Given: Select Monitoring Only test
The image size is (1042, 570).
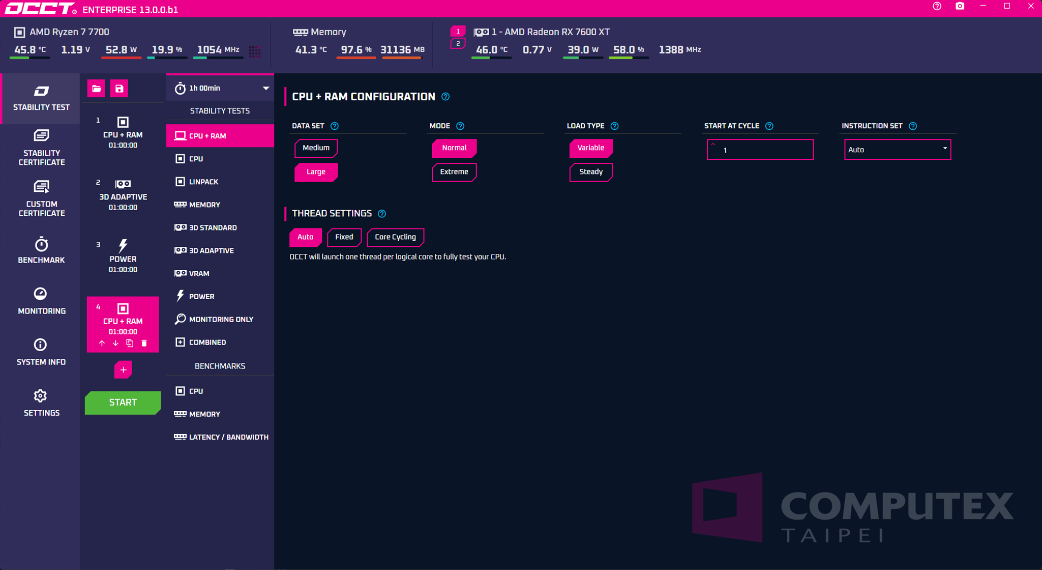Looking at the screenshot, I should pos(220,319).
